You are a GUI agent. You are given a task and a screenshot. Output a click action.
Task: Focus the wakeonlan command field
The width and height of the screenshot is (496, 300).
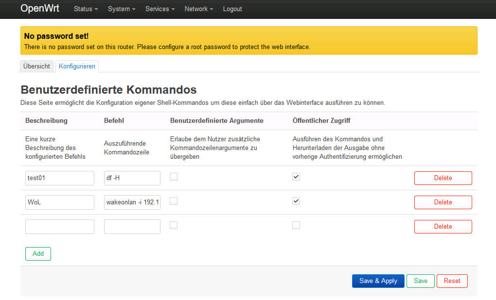click(132, 202)
